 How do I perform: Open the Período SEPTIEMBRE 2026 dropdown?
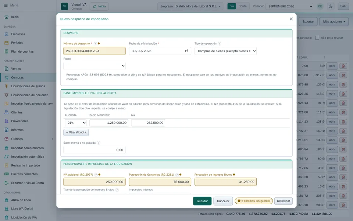289,6
